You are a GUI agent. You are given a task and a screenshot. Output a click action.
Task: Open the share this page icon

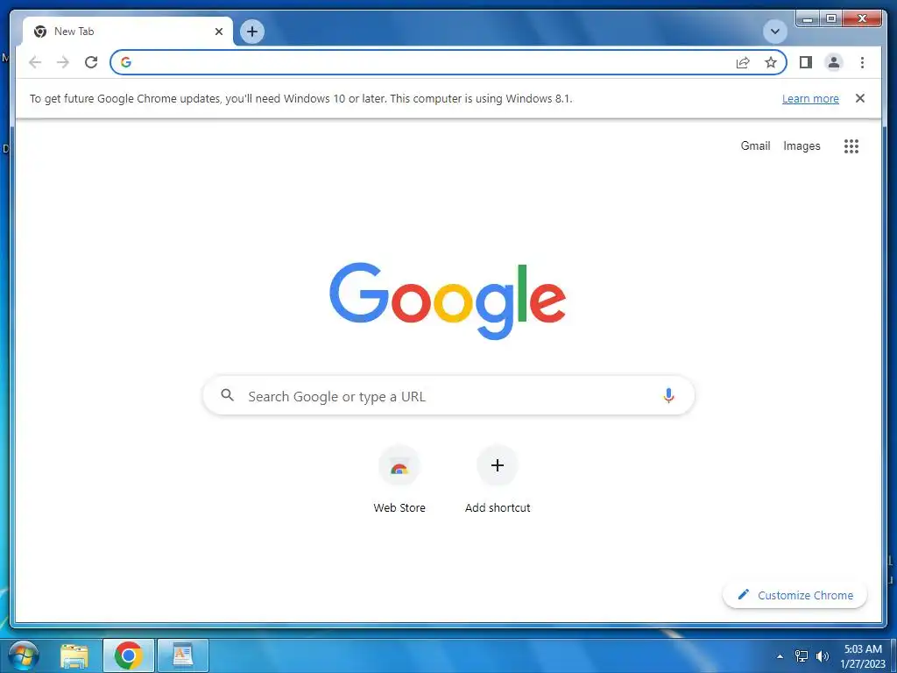[x=743, y=62]
